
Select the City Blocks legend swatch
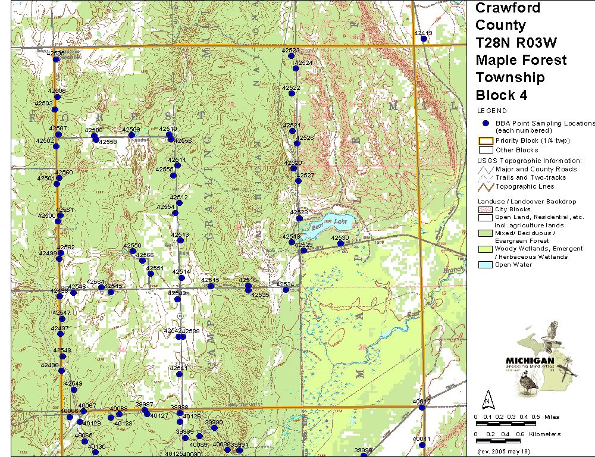(x=486, y=209)
